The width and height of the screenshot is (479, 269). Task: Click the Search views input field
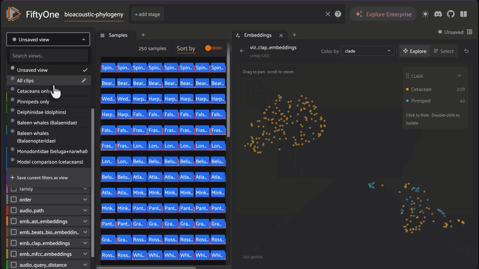(x=49, y=56)
